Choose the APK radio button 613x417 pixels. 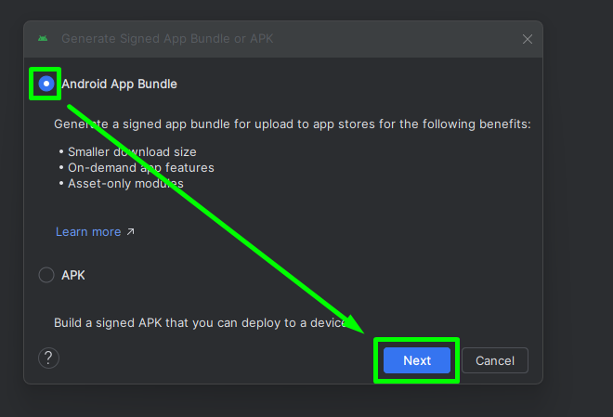[46, 275]
